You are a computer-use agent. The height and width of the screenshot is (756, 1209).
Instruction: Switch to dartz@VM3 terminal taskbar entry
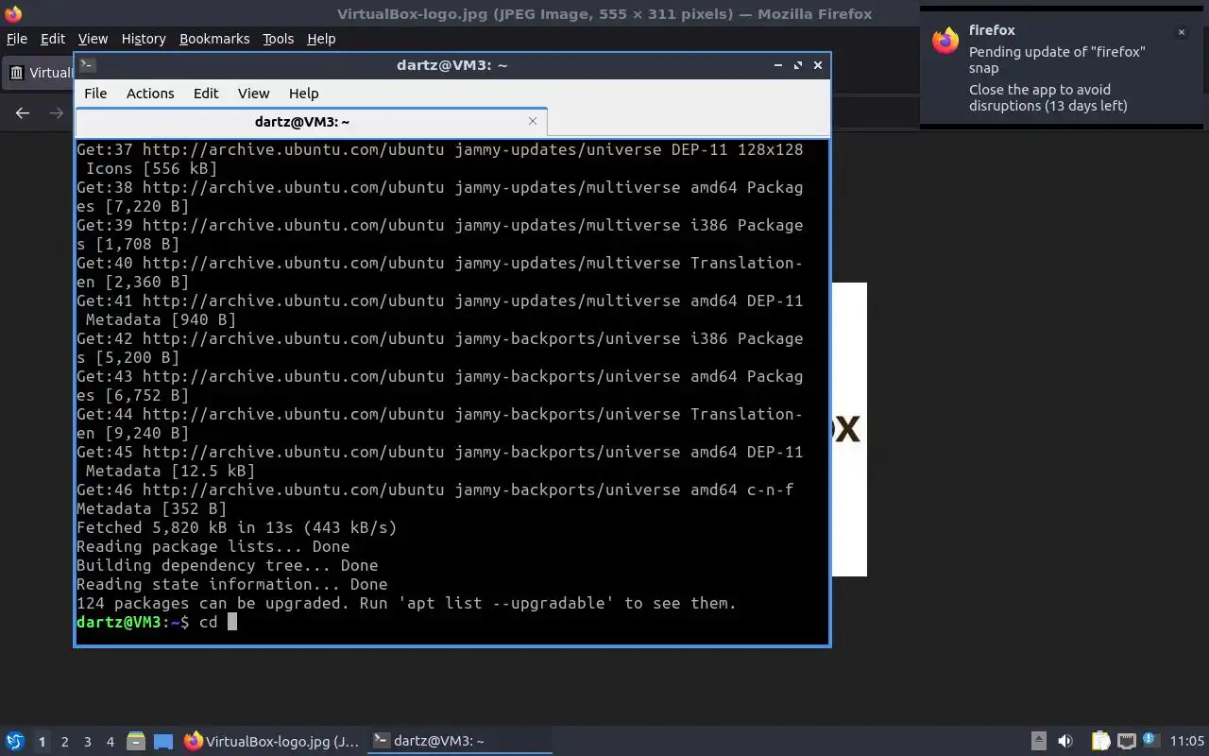tap(460, 741)
